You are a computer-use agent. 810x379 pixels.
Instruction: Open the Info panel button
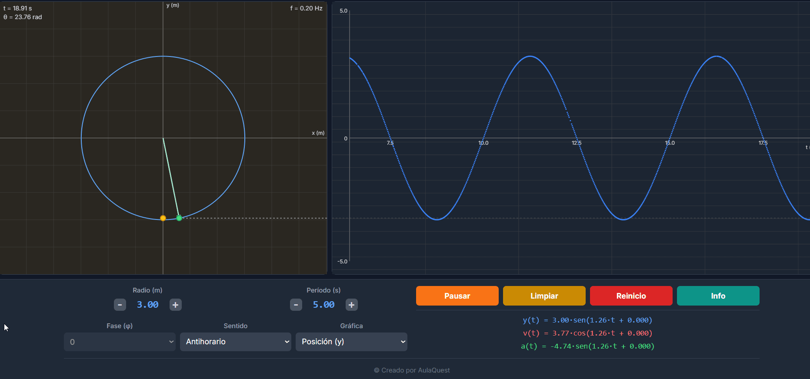coord(718,296)
